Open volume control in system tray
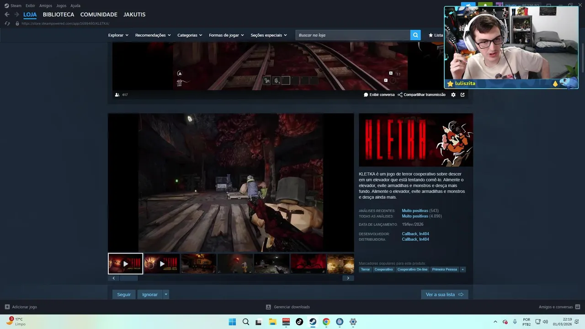585x329 pixels. pyautogui.click(x=545, y=322)
